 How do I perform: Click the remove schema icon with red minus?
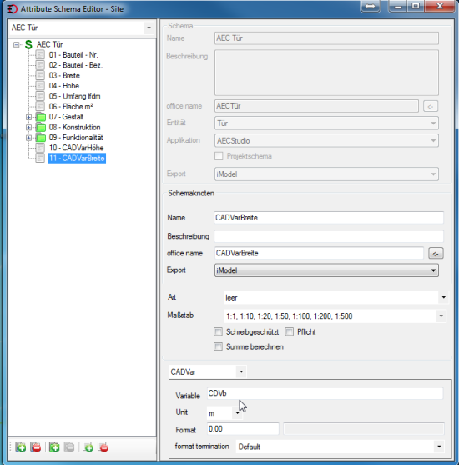36,447
